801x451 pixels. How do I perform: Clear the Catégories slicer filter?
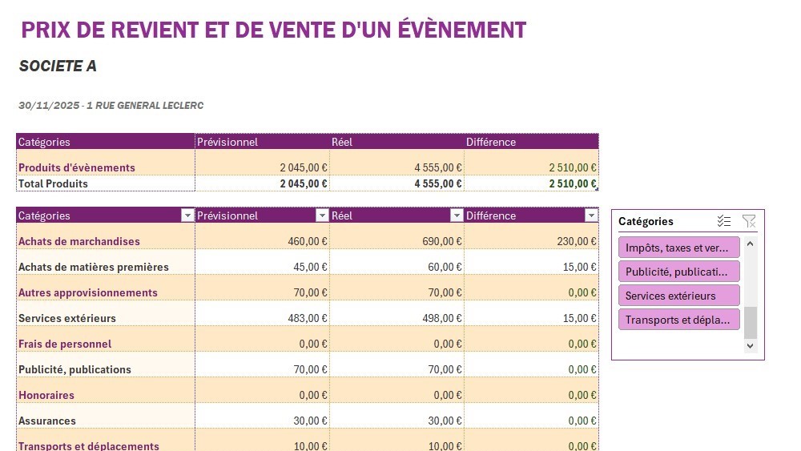[x=749, y=221]
